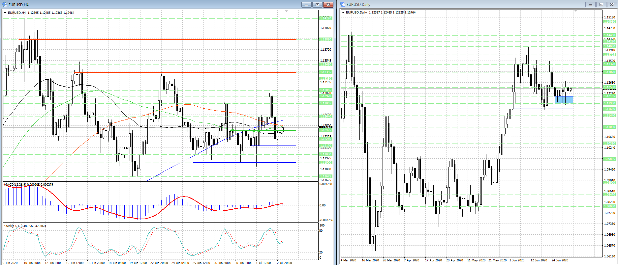Click the 1.11000 green price label in the Daily price scale

[x=609, y=127]
